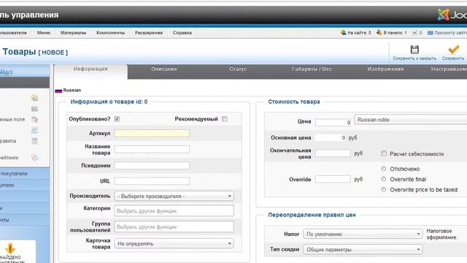Click the 'Сохранить и закрыть' button label
The height and width of the screenshot is (263, 467).
coord(414,58)
